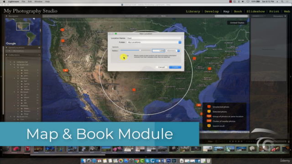Open Microsoft Word from the dock

(x=163, y=161)
